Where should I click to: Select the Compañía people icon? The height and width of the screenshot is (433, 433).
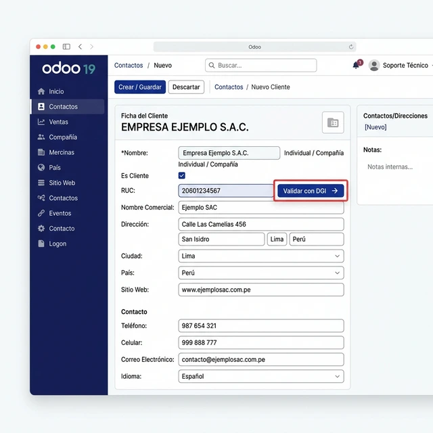tap(41, 137)
